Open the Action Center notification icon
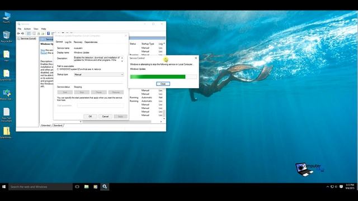Viewport: 358px width, 201px height. [341, 186]
